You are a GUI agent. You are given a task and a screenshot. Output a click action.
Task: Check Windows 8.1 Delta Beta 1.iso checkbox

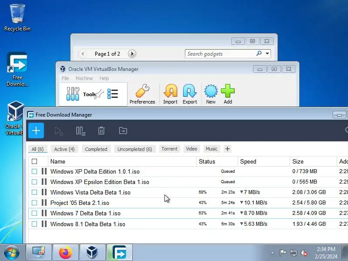click(x=34, y=224)
